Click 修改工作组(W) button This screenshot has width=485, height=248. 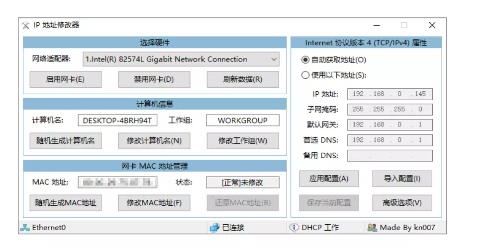[x=243, y=141]
